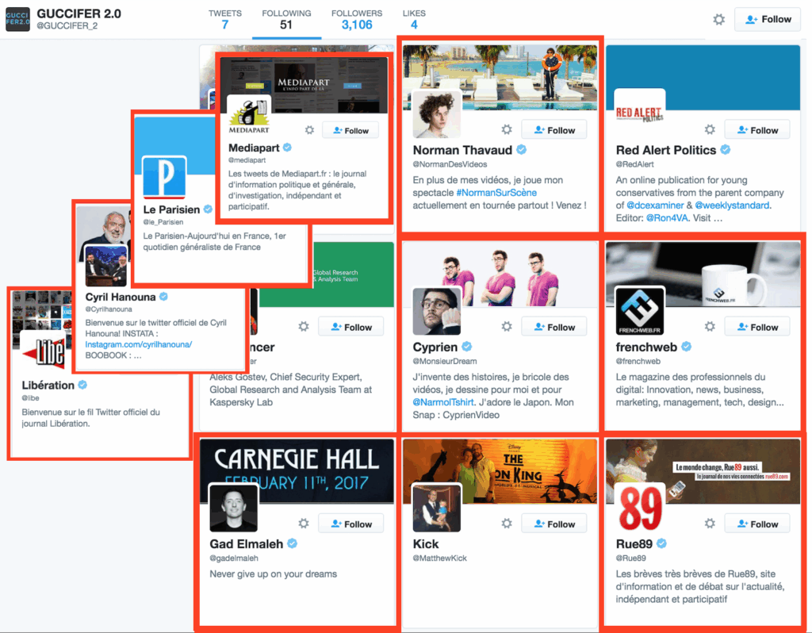Follow Kick
Viewport: 812px width, 633px height.
554,524
